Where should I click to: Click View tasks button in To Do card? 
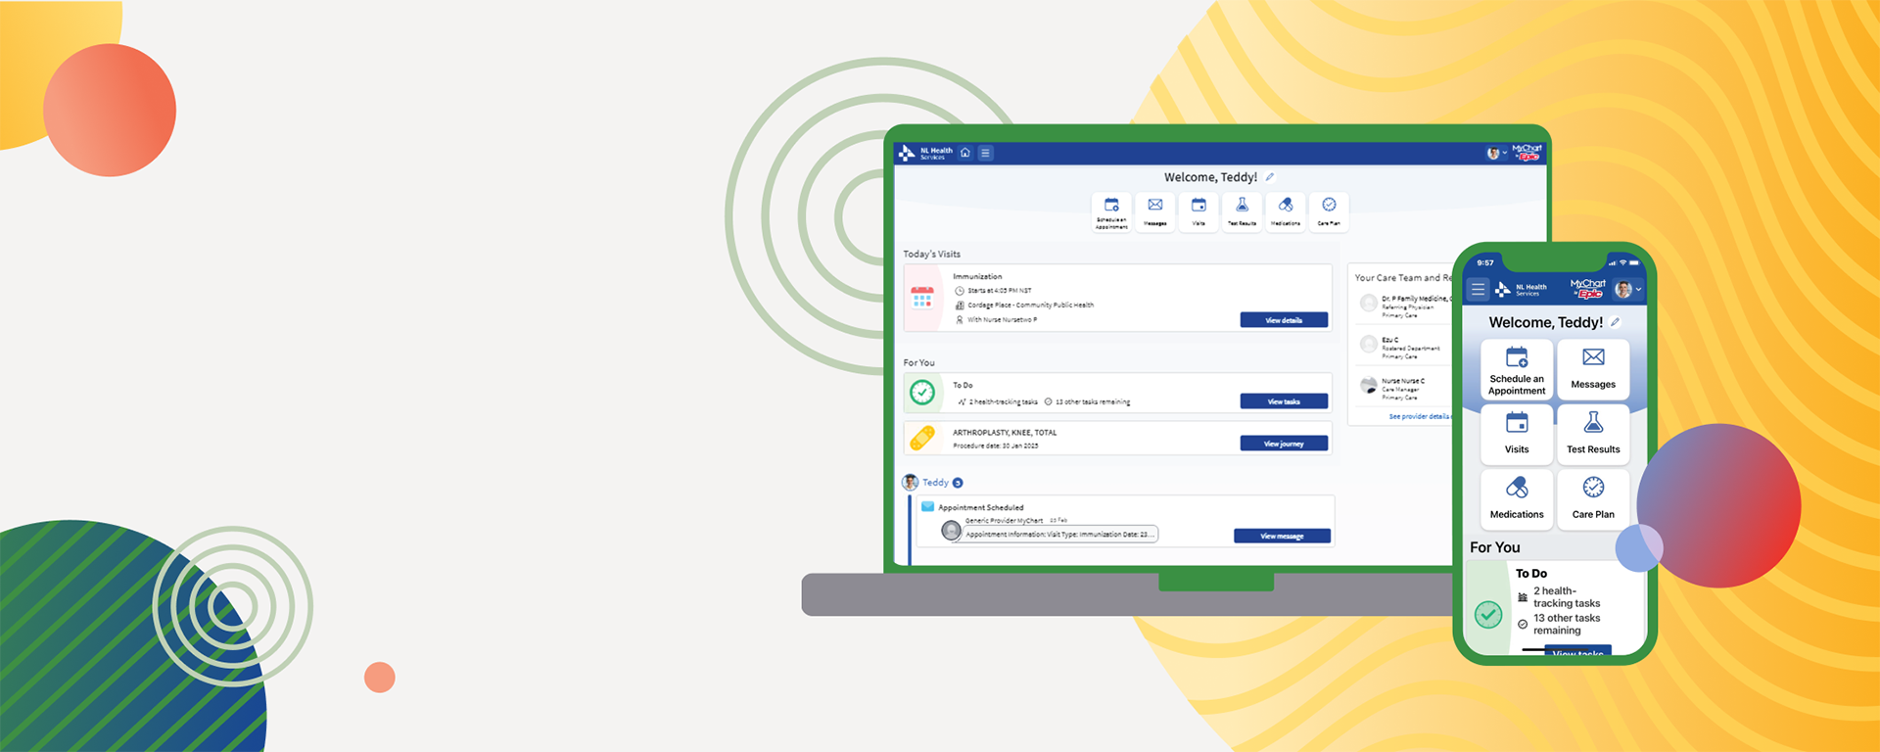point(1284,401)
